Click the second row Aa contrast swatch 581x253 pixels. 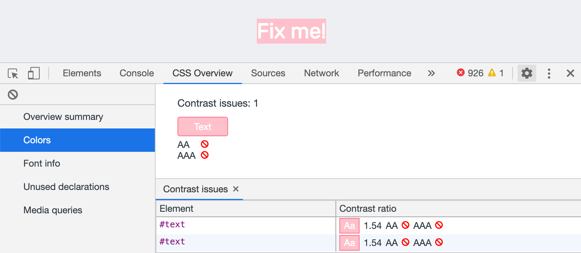coord(349,243)
